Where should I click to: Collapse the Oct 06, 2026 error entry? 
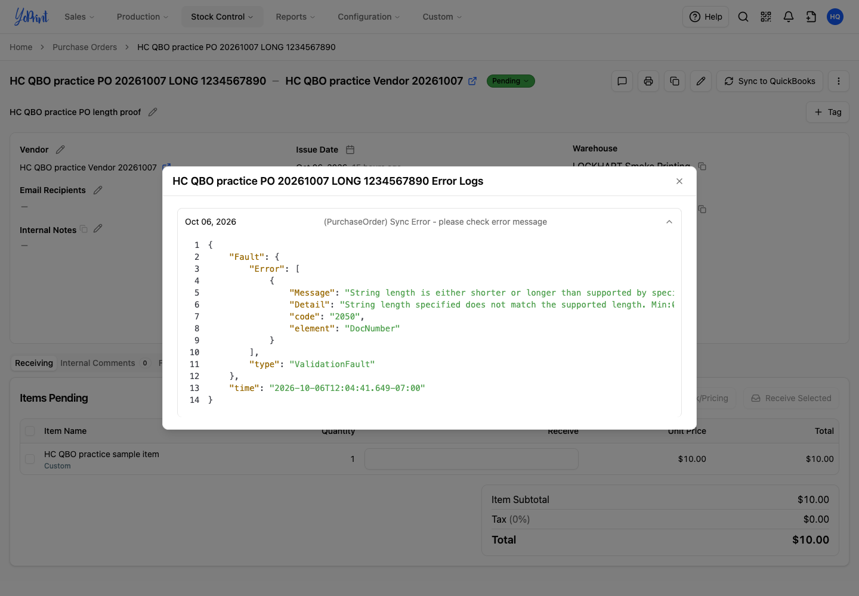(x=669, y=222)
